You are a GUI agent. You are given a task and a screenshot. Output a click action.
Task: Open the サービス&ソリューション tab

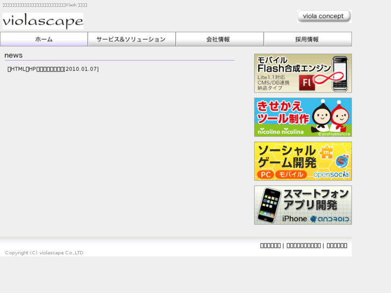click(x=132, y=39)
